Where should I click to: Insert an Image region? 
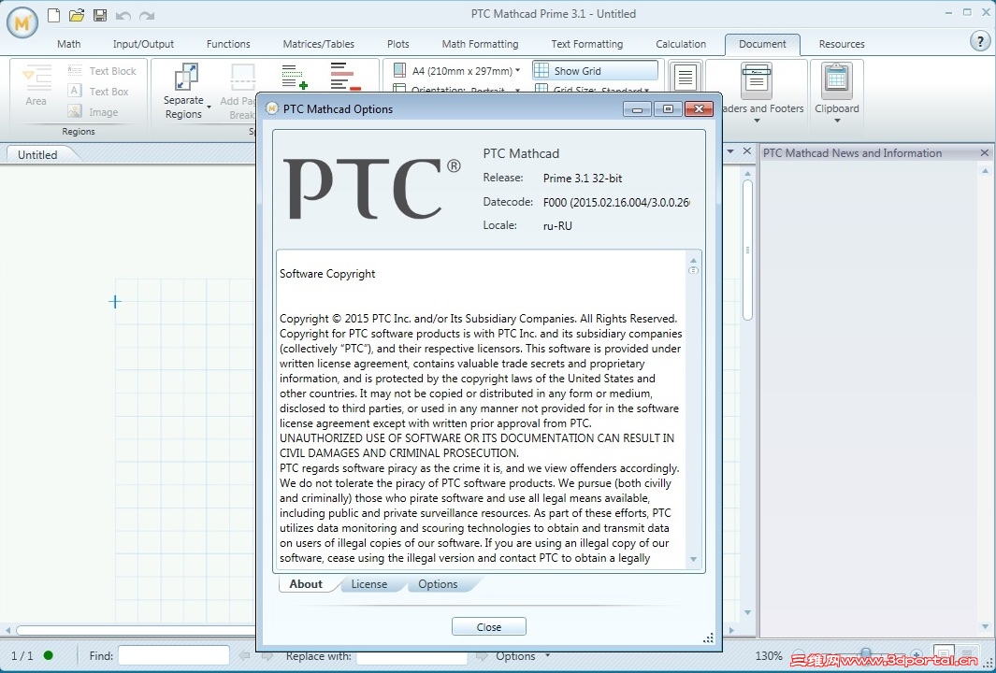click(x=94, y=112)
